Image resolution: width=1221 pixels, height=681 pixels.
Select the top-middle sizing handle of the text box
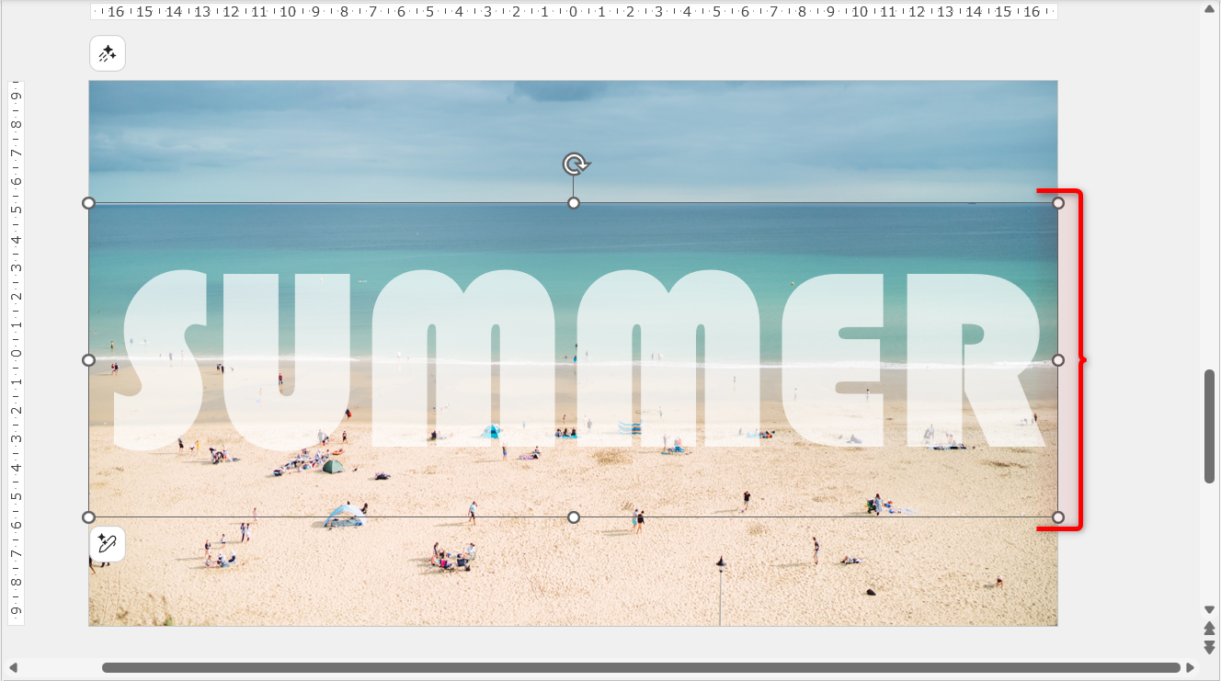point(574,203)
